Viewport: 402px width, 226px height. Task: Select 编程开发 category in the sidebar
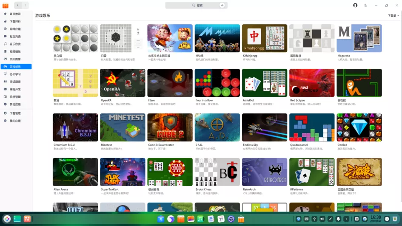16,89
